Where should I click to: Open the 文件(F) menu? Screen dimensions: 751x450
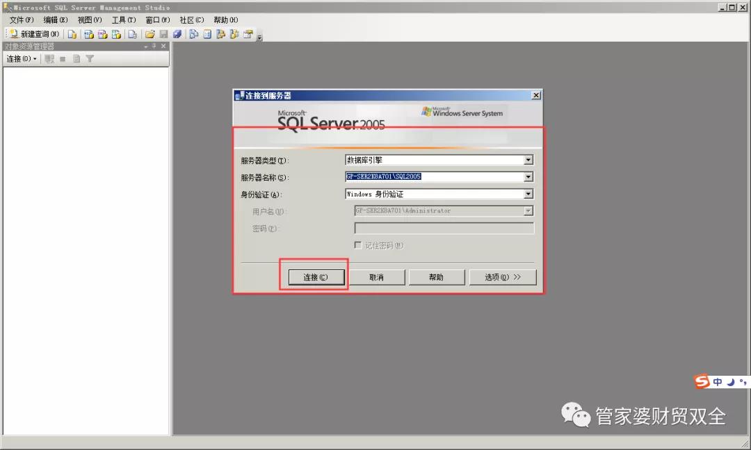(22, 19)
